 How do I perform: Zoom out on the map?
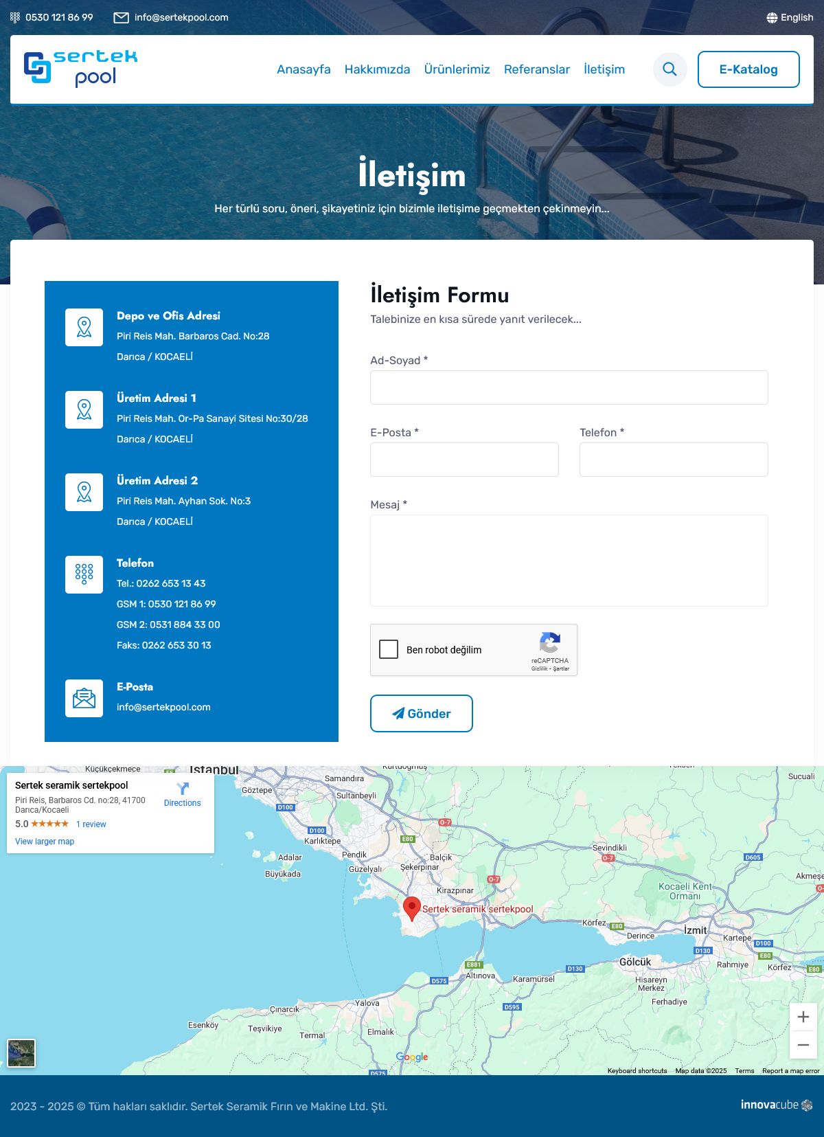click(x=803, y=1045)
